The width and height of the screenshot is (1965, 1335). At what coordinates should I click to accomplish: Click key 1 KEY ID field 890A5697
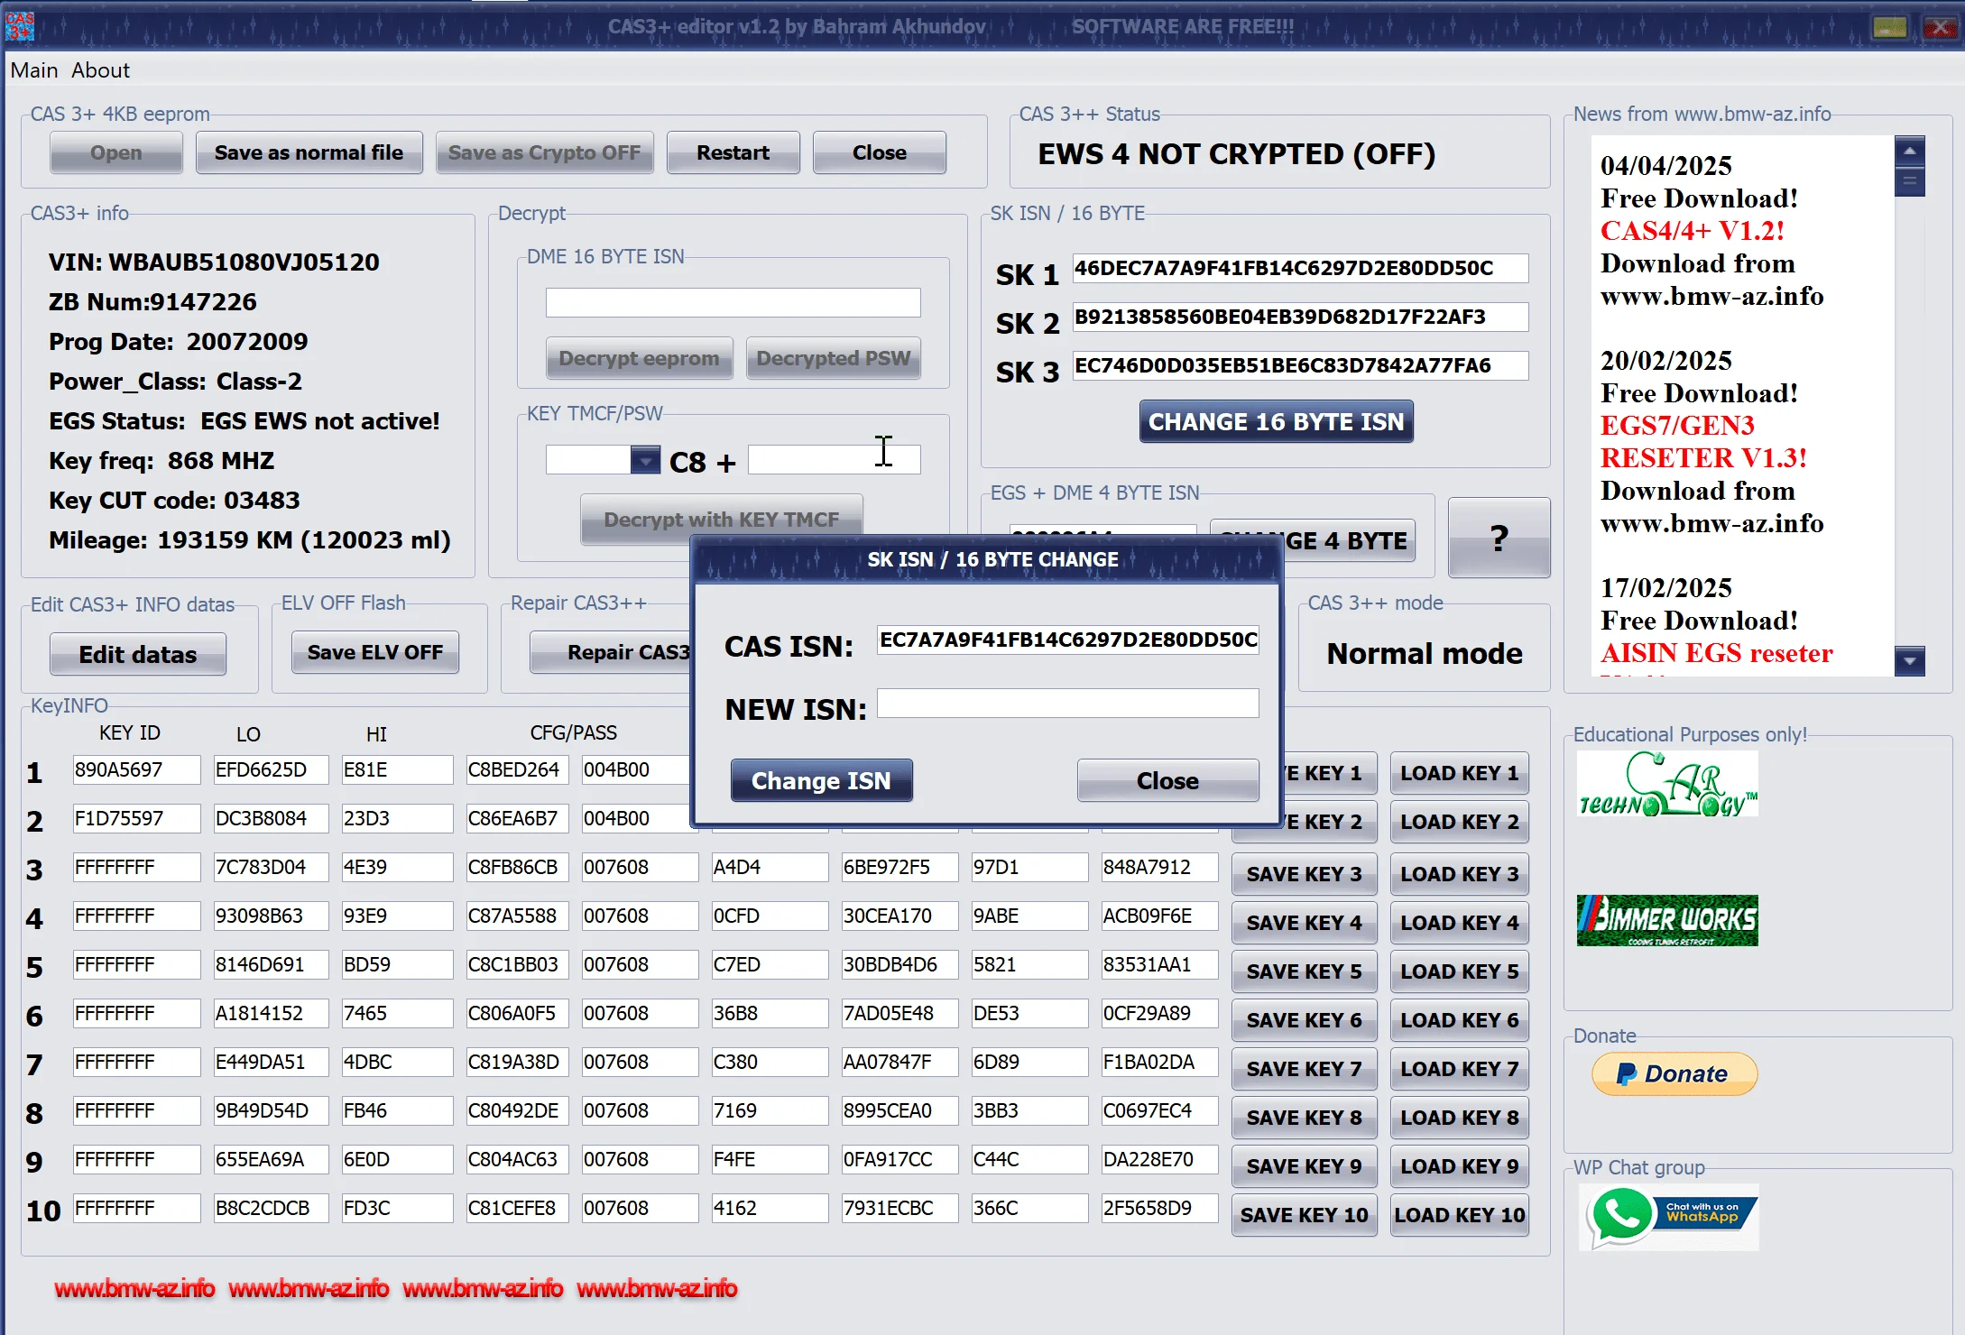(137, 769)
